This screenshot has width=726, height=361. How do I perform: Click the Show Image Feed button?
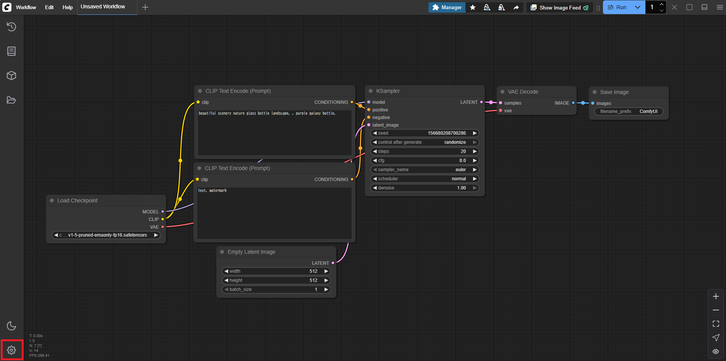pos(560,8)
